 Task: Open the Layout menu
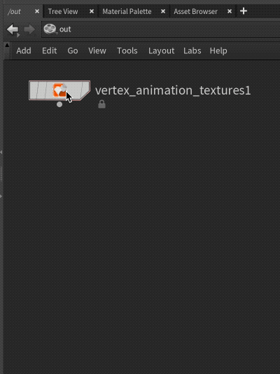point(161,50)
